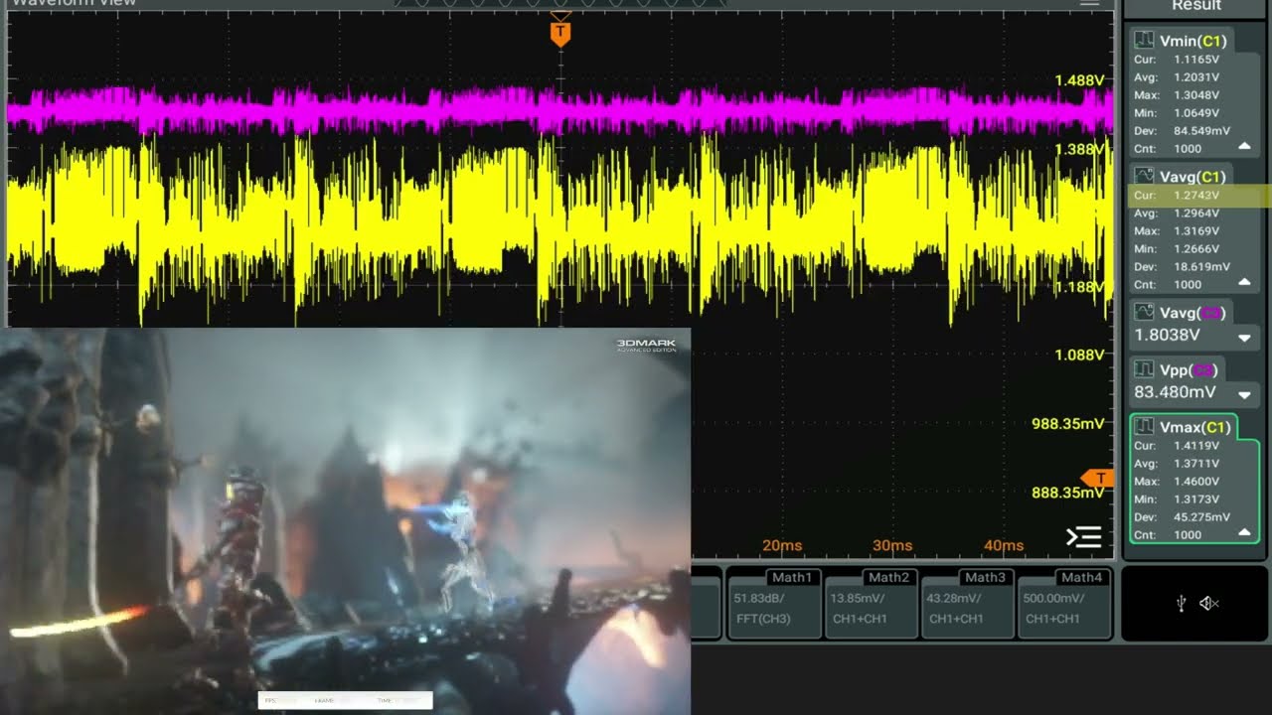This screenshot has width=1272, height=715.
Task: Click the 1.8038V average value
Action: coord(1167,336)
